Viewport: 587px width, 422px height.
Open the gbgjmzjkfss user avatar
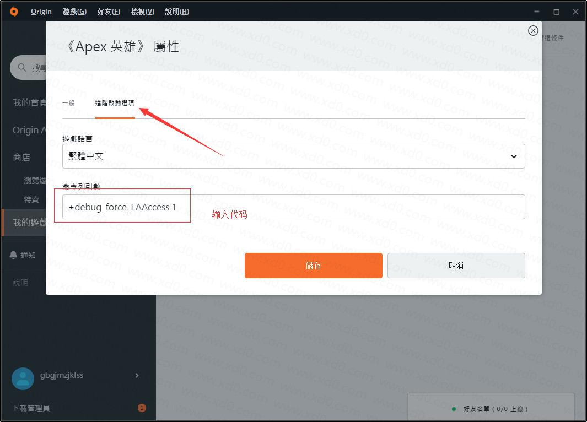tap(23, 378)
